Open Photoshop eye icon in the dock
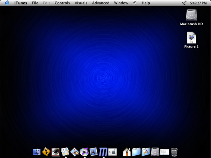211x158 pixels. point(56,152)
